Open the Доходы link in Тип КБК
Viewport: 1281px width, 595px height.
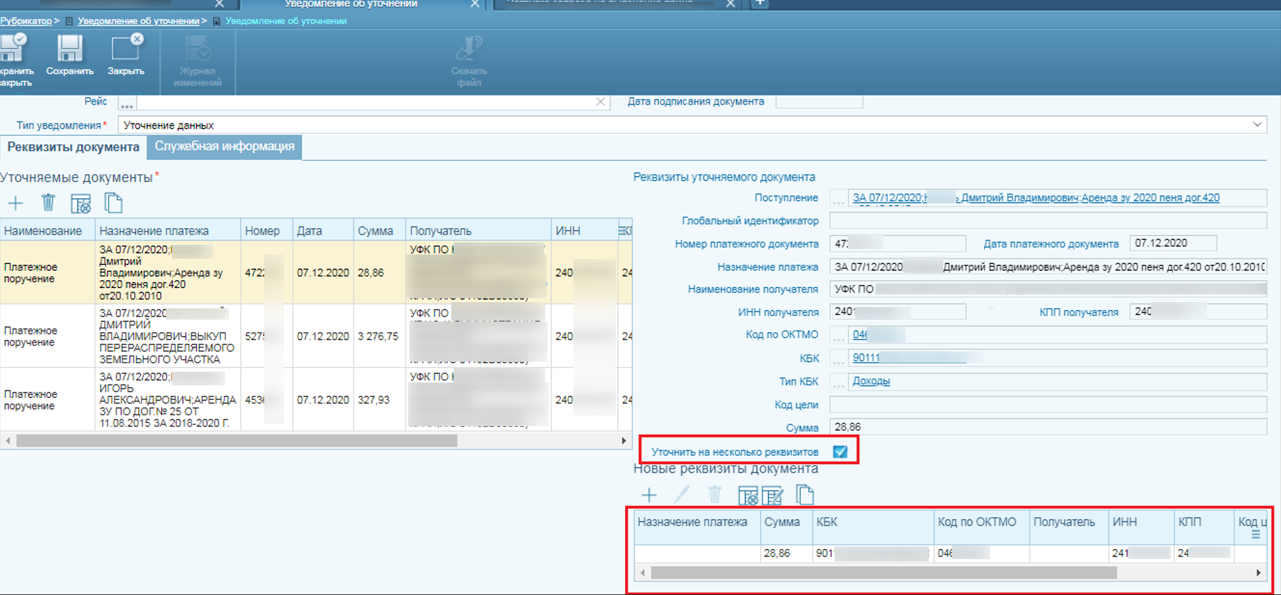click(871, 381)
